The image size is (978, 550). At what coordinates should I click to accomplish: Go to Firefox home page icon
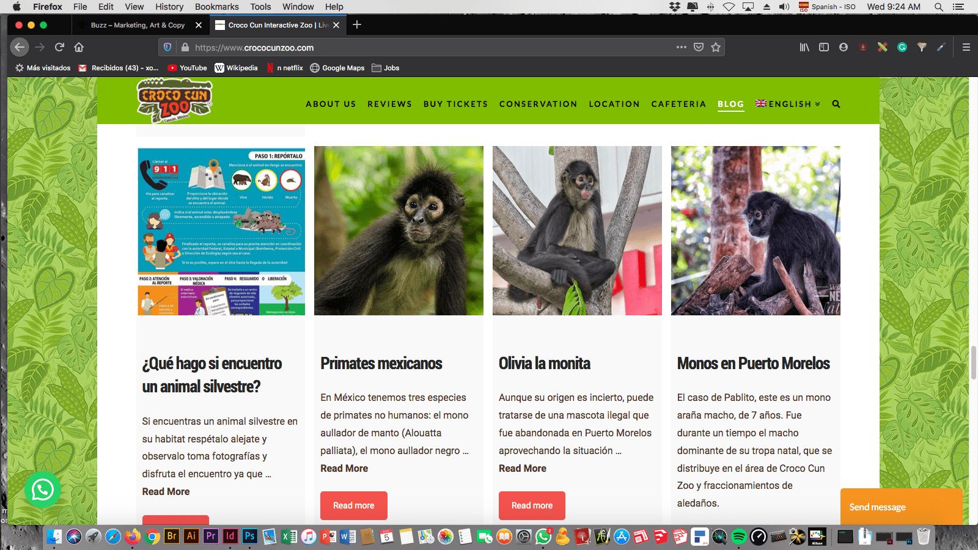79,47
